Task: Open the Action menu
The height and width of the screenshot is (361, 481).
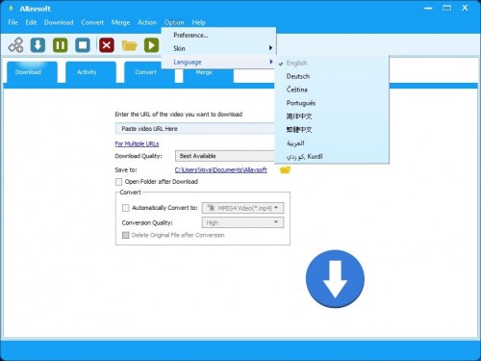Action: pyautogui.click(x=147, y=22)
